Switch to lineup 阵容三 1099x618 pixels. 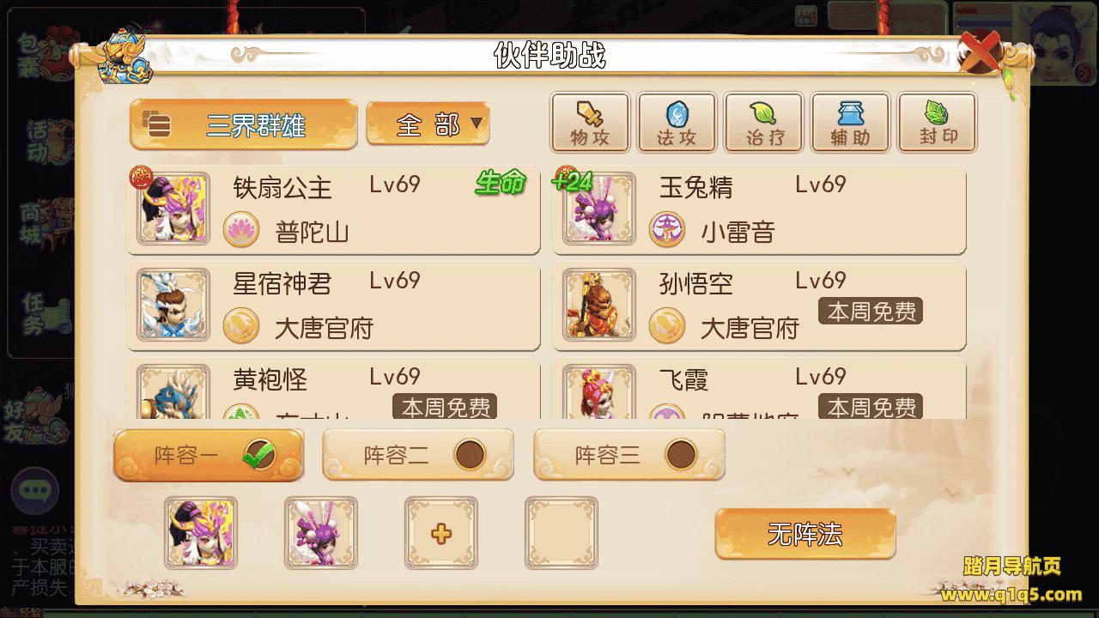click(x=629, y=454)
